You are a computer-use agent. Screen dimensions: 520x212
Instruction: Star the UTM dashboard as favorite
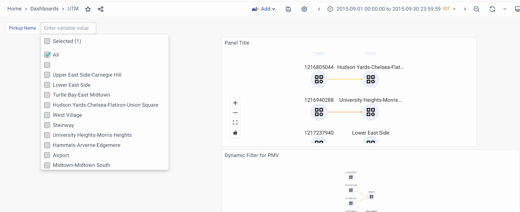coord(88,9)
